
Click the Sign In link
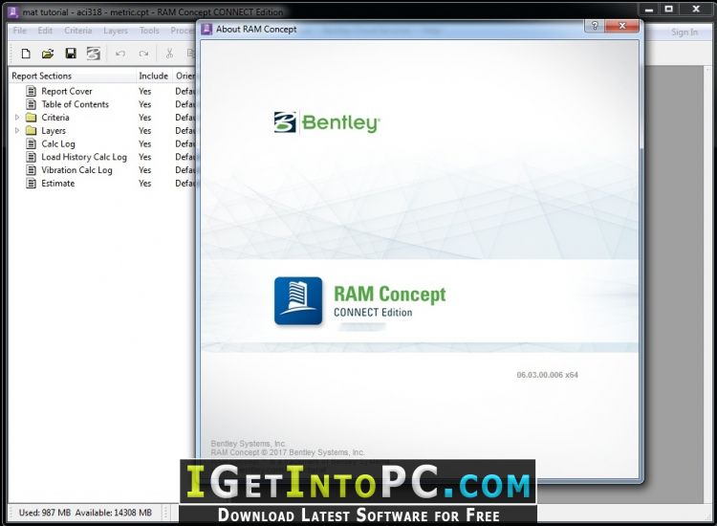[684, 32]
